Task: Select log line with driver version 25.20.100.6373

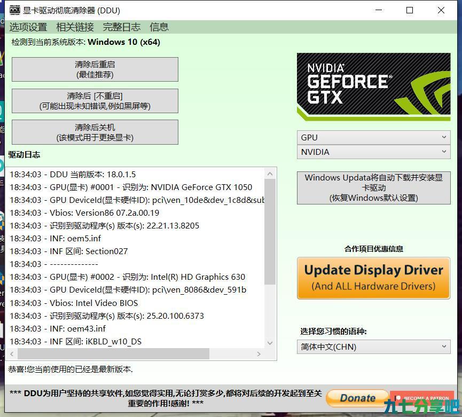Action: tap(107, 316)
